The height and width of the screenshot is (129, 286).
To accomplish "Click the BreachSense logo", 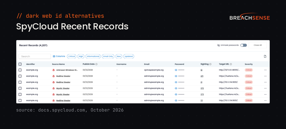I will coord(250,16).
